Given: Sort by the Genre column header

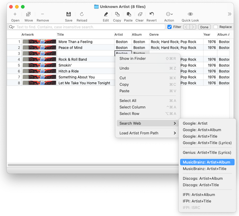Looking at the screenshot, I should 176,35.
